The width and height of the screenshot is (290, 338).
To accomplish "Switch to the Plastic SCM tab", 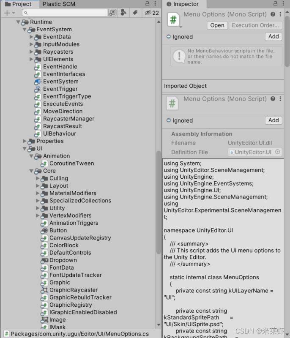I will 59,4.
